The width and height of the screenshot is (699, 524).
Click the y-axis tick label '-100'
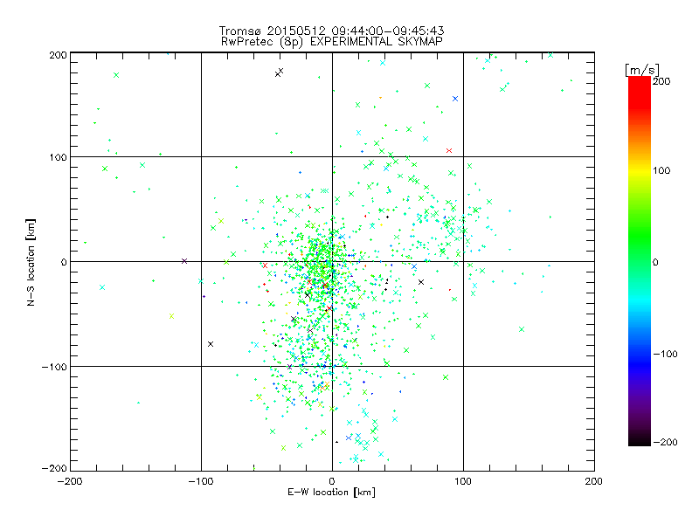(54, 367)
